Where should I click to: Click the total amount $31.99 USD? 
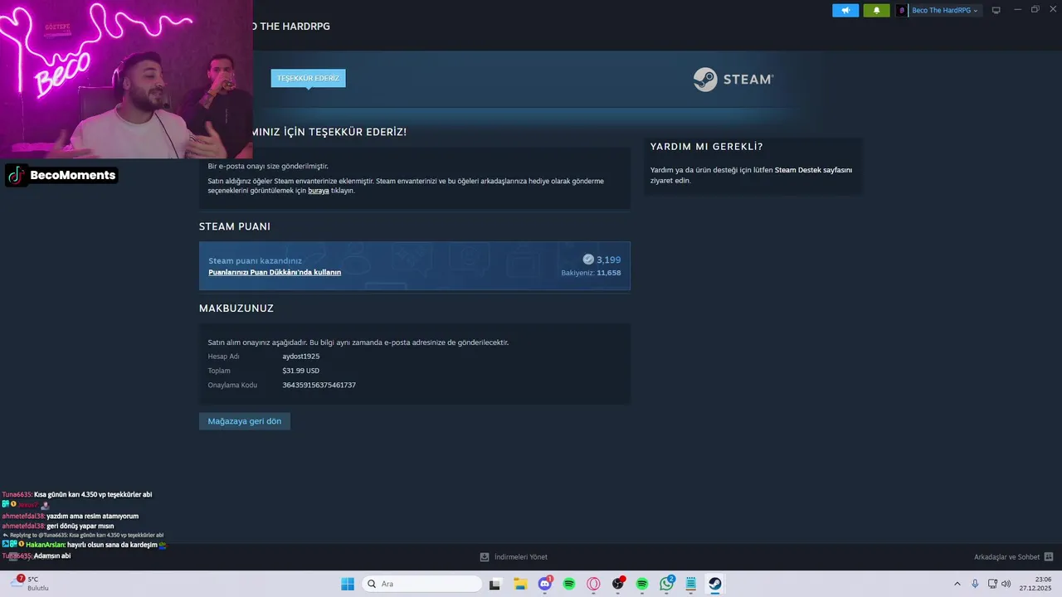tap(301, 371)
